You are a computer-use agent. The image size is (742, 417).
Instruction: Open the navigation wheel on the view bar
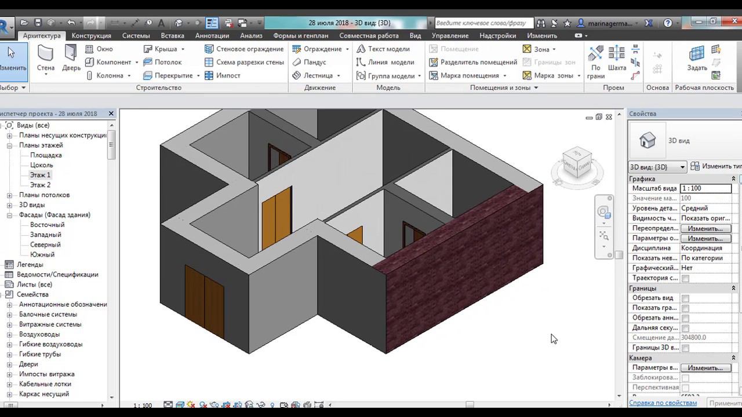point(603,212)
